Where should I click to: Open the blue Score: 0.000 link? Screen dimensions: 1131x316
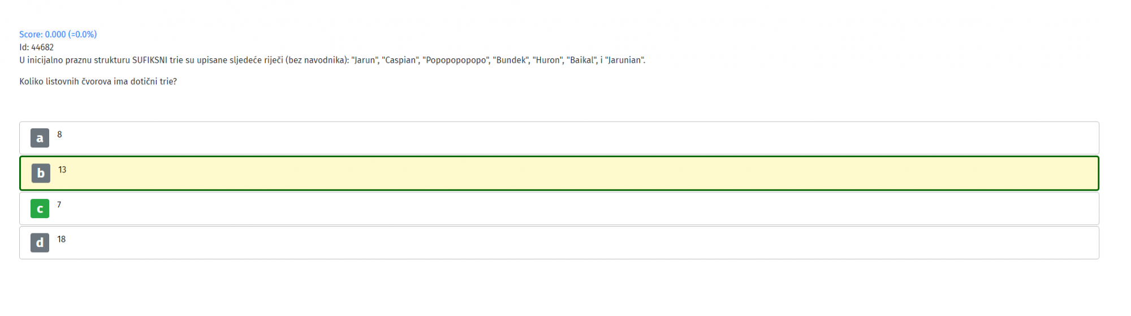(58, 34)
